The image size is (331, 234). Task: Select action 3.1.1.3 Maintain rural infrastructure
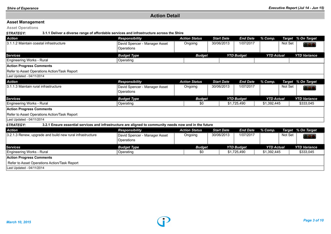[34, 87]
